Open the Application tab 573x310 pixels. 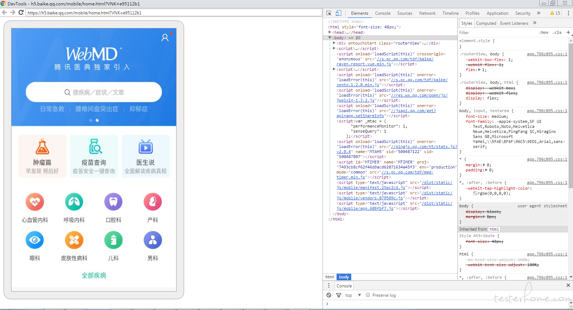tap(497, 13)
